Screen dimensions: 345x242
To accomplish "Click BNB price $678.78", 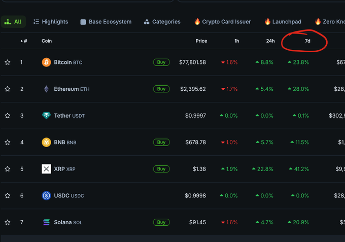I will click(x=196, y=143).
